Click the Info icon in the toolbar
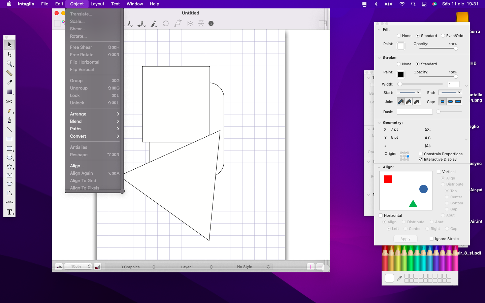485x303 pixels. pos(211,24)
